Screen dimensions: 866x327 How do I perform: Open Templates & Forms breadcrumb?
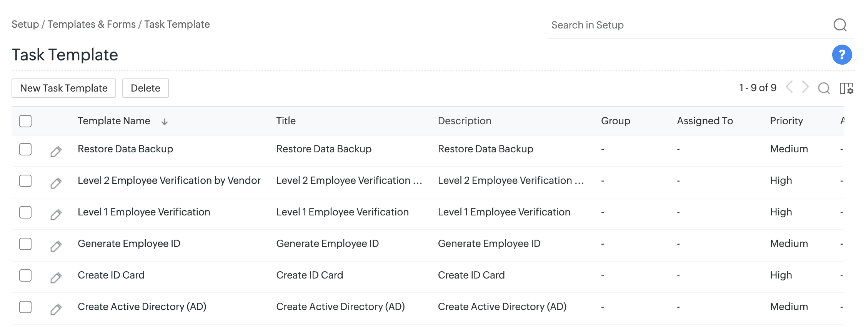pyautogui.click(x=92, y=24)
